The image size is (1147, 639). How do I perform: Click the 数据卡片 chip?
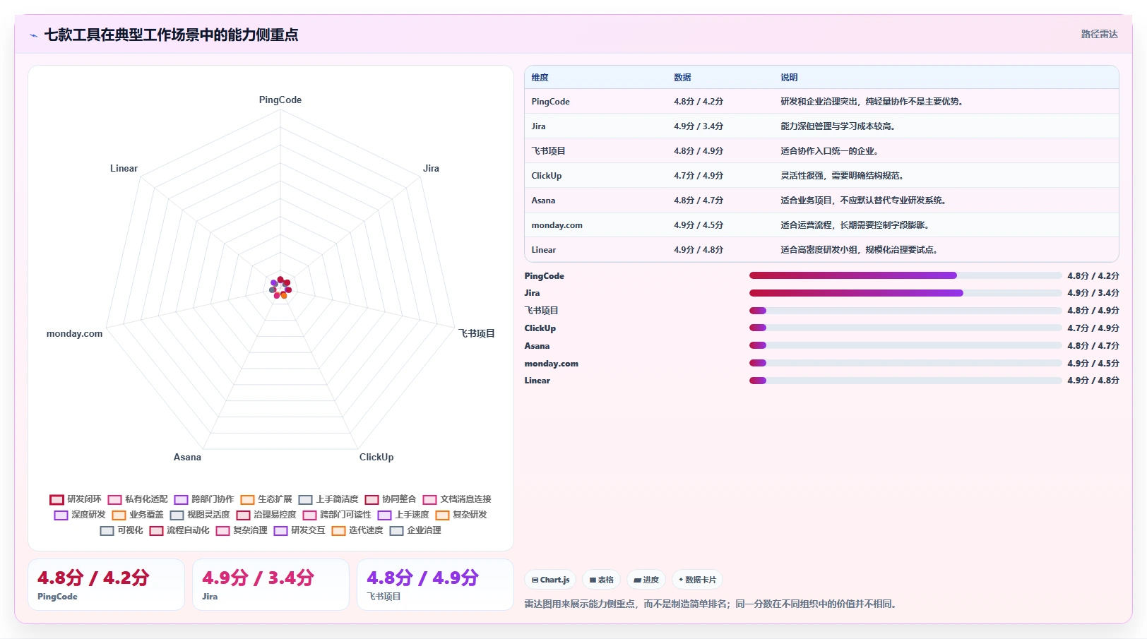pos(697,580)
